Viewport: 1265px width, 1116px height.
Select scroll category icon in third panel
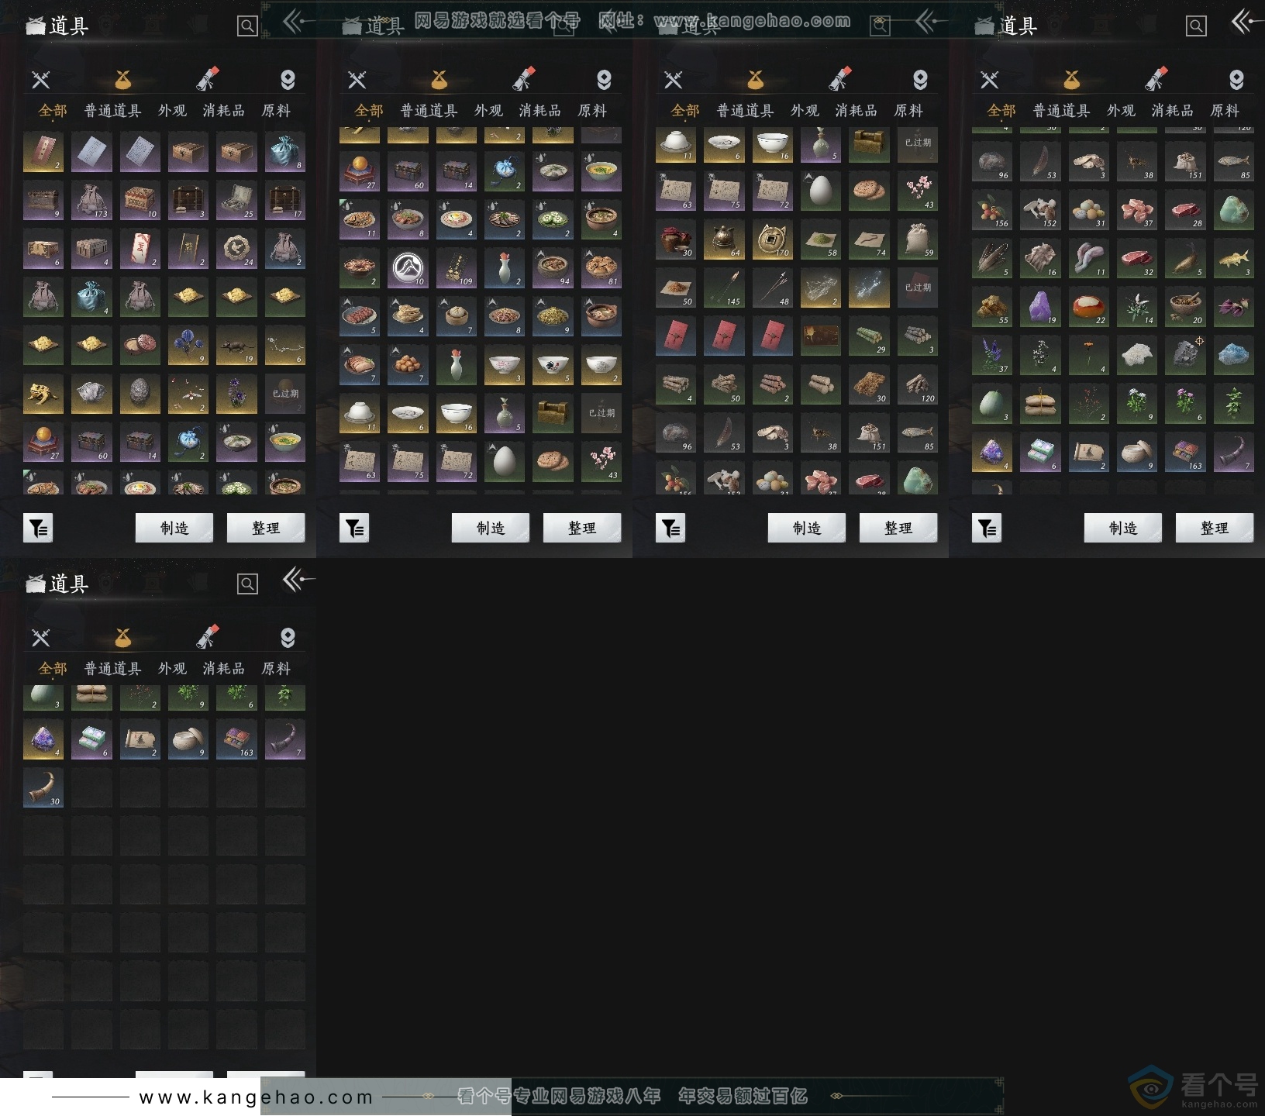tap(840, 79)
